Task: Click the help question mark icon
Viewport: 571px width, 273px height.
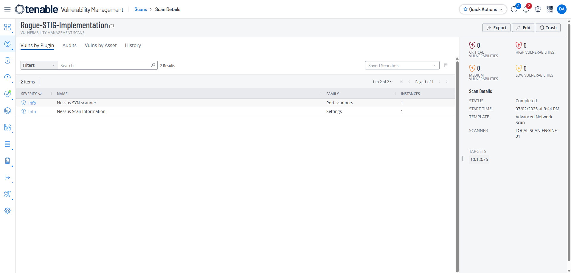Action: pyautogui.click(x=514, y=10)
